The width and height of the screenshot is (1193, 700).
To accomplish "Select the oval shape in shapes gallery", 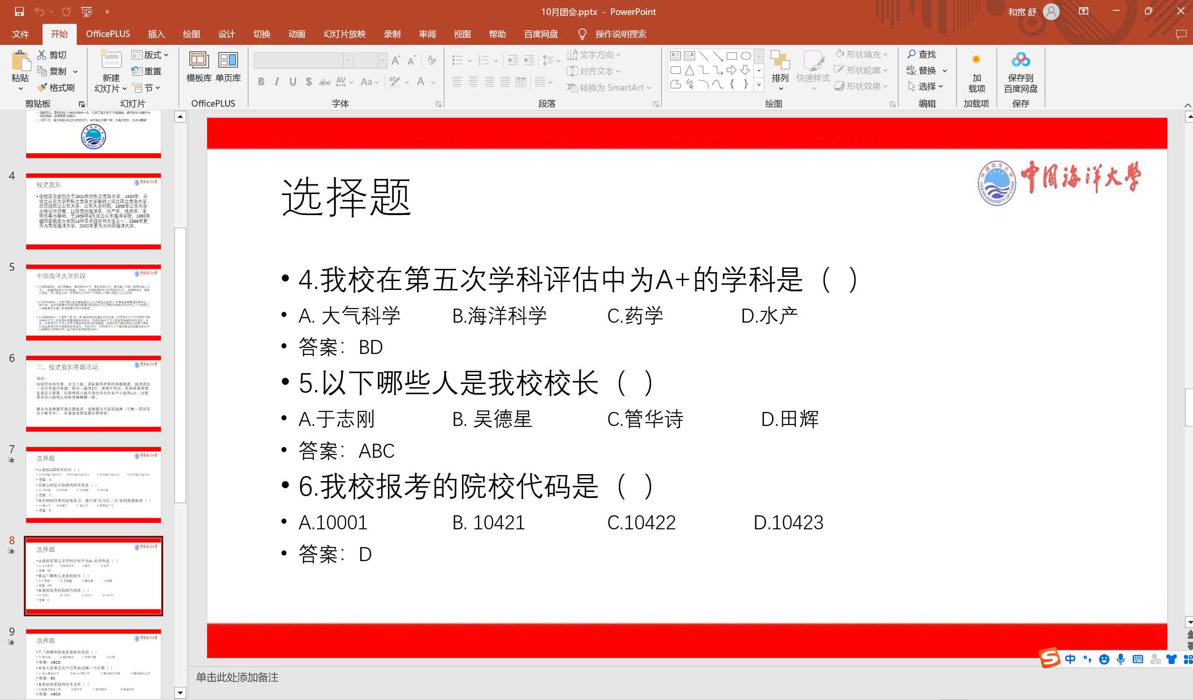I will [x=745, y=56].
